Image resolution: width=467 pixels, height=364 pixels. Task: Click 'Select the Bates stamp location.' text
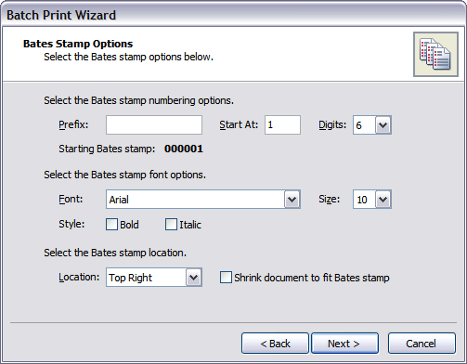click(115, 253)
